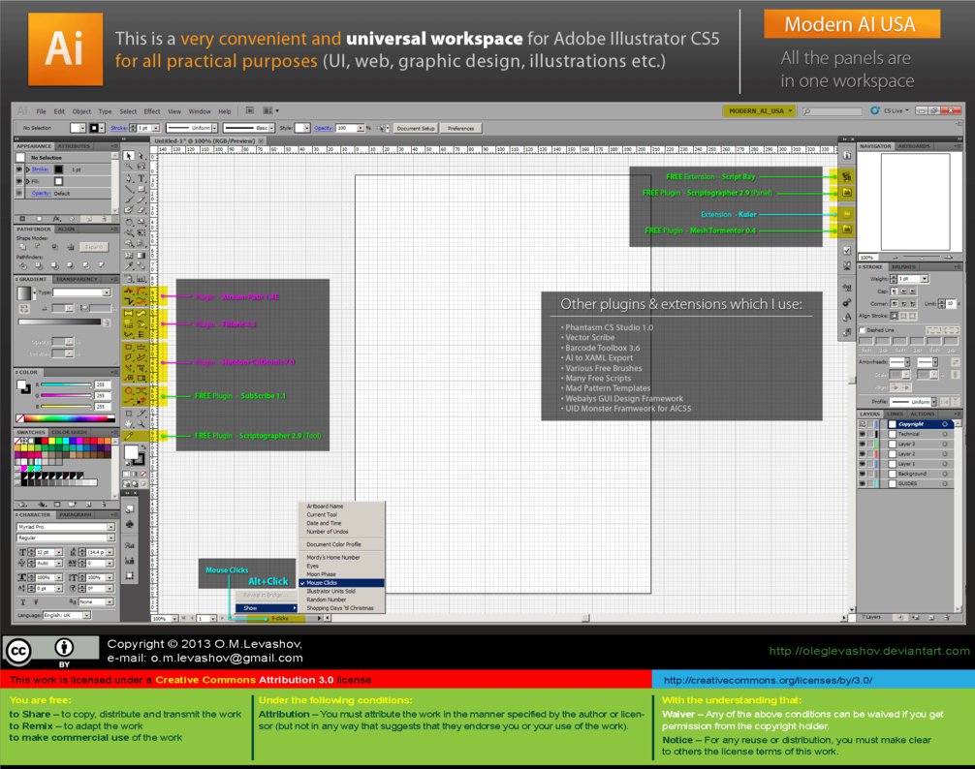The height and width of the screenshot is (769, 975).
Task: Click the Unite shape mode icon
Action: 23,247
